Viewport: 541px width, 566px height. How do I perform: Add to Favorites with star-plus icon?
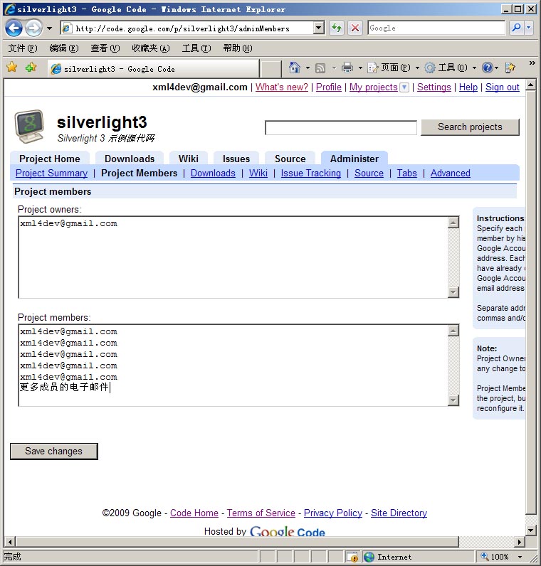[31, 67]
